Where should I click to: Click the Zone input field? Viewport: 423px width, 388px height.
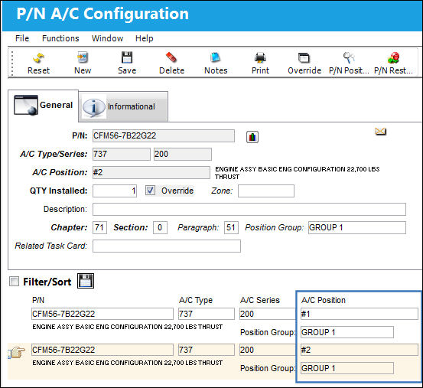pos(266,191)
